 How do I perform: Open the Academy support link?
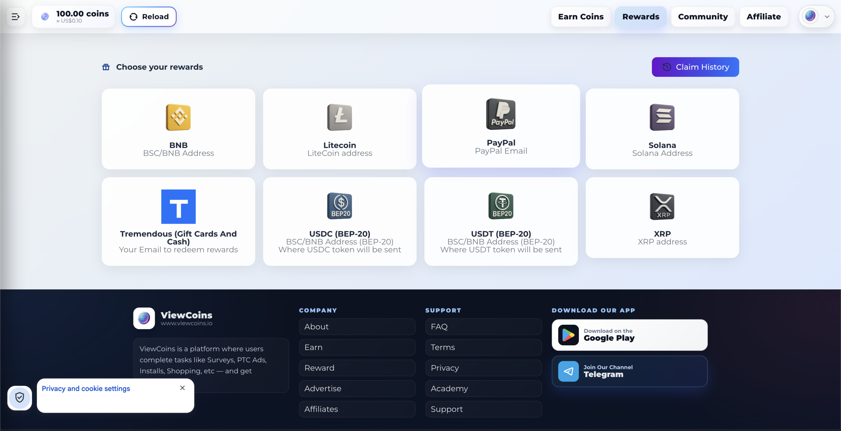pyautogui.click(x=484, y=389)
